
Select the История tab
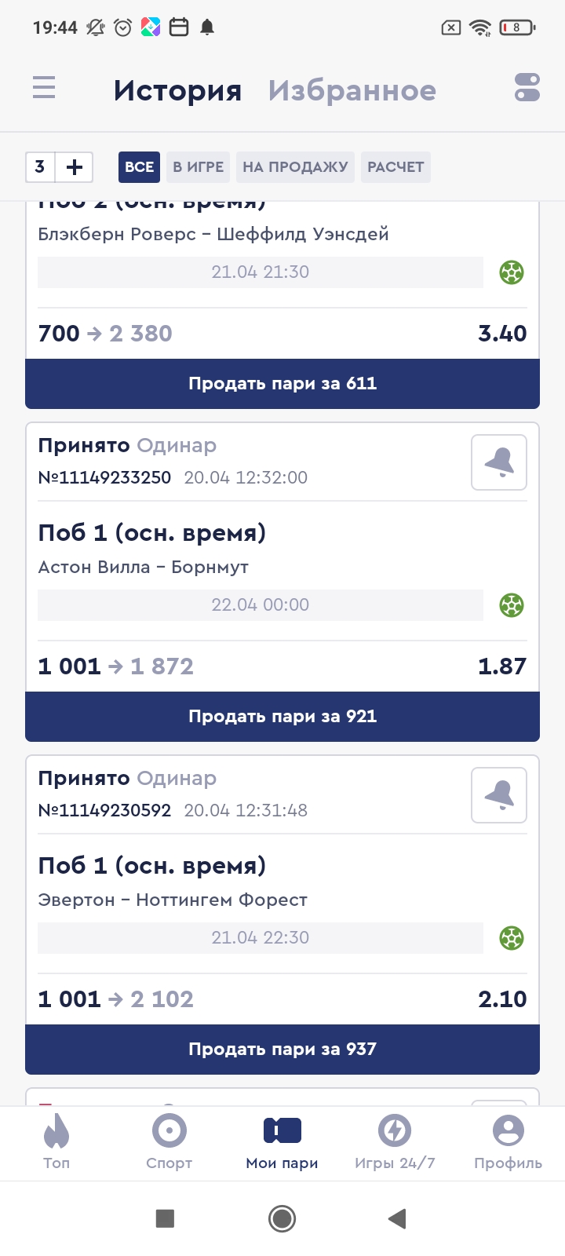click(177, 90)
